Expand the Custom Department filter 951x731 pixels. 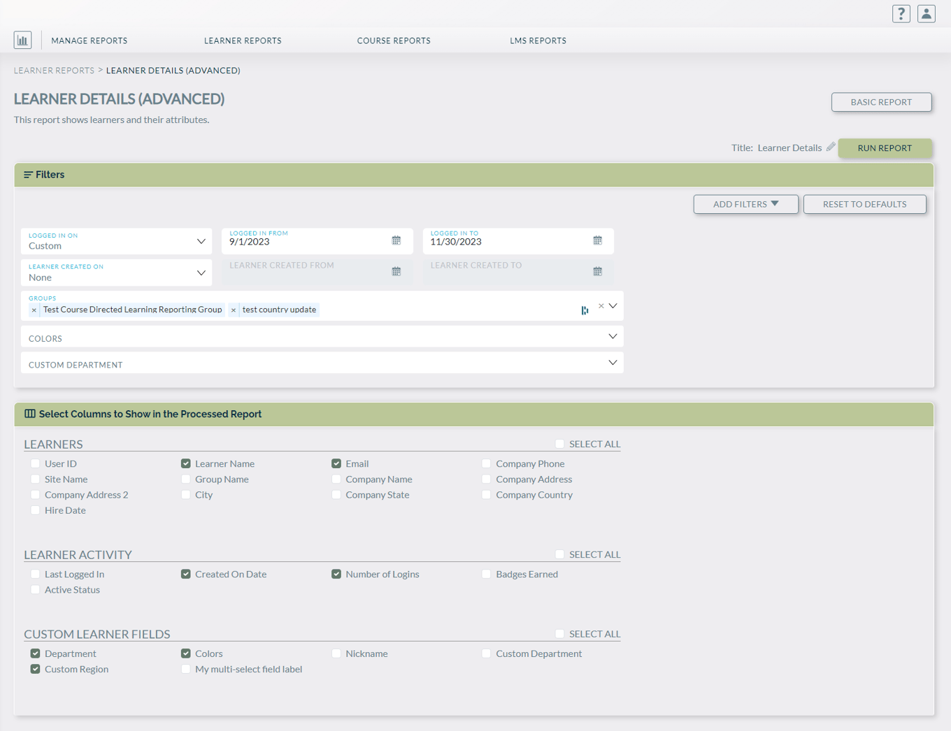pyautogui.click(x=613, y=362)
